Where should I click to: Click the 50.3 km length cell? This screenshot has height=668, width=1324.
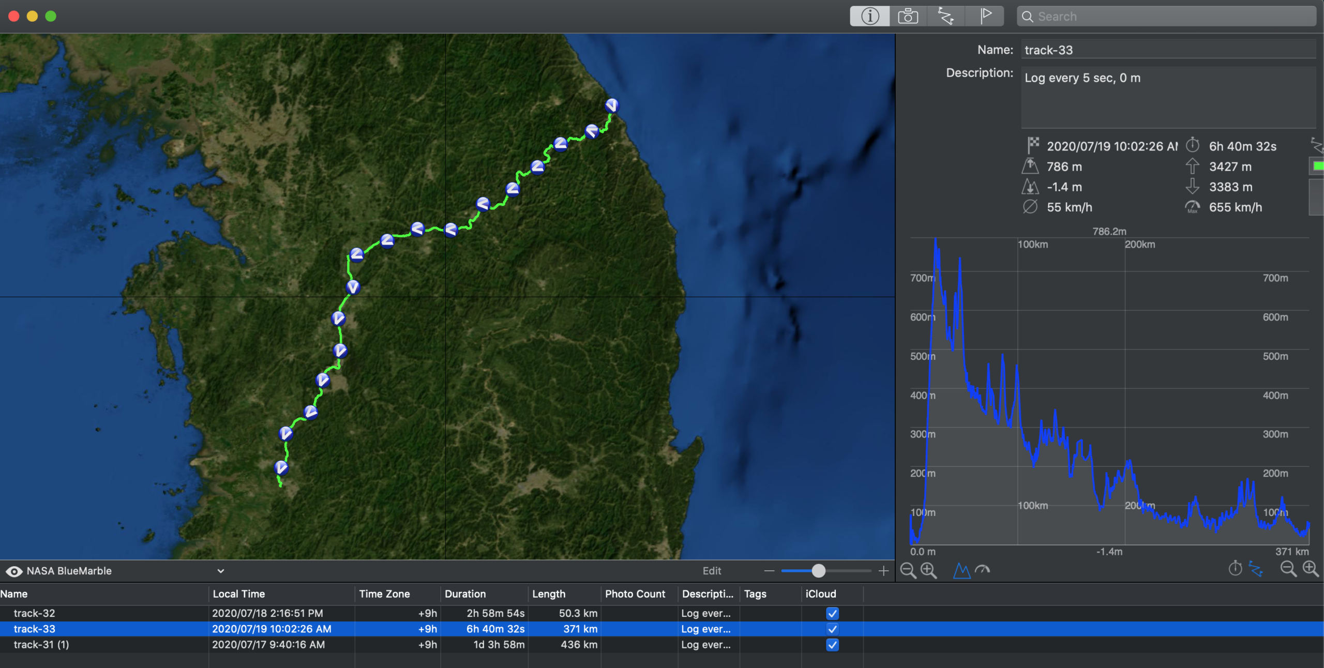tap(578, 613)
